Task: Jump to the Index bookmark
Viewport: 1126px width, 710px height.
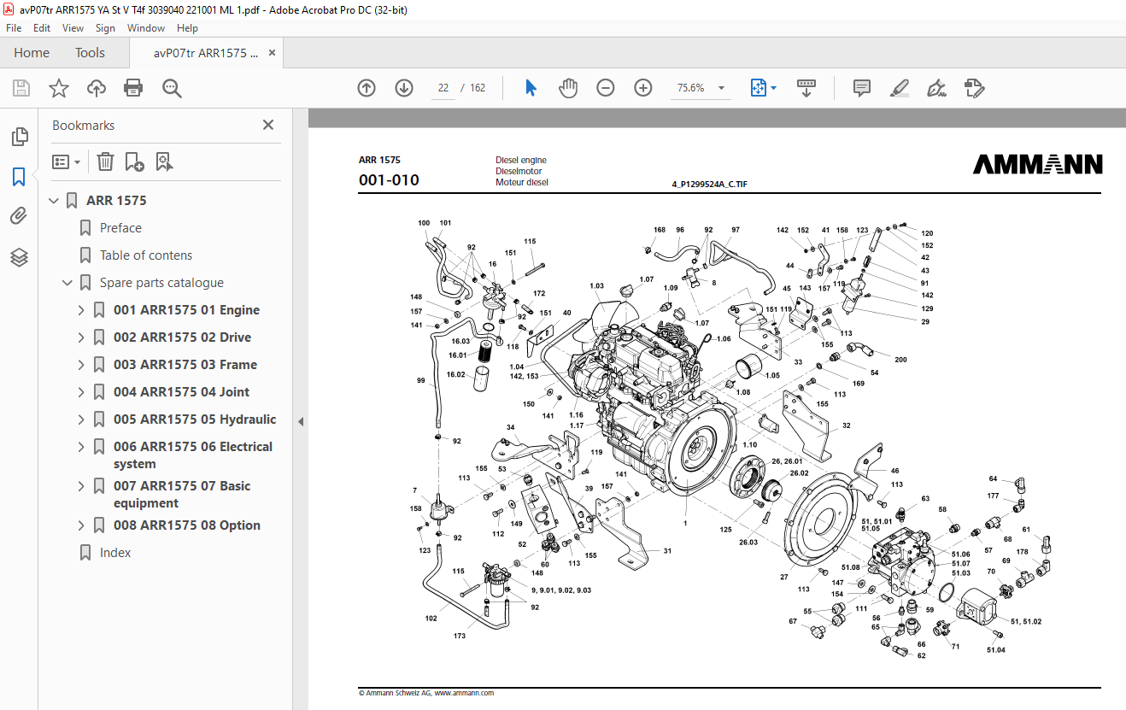Action: pyautogui.click(x=115, y=553)
